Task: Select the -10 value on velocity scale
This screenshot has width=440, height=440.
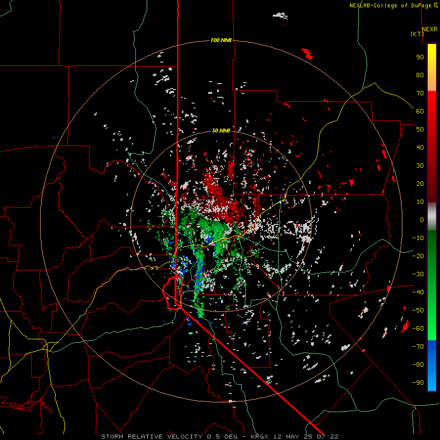Action: coord(418,238)
